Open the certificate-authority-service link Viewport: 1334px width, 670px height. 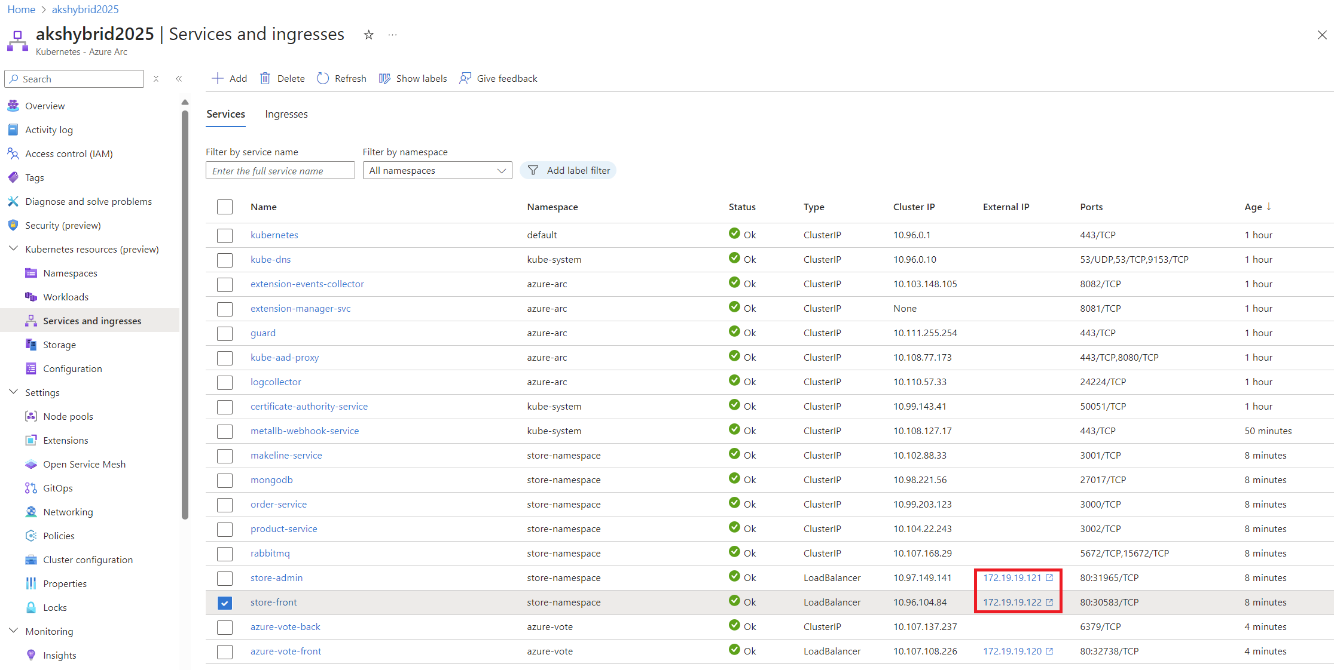click(x=309, y=406)
